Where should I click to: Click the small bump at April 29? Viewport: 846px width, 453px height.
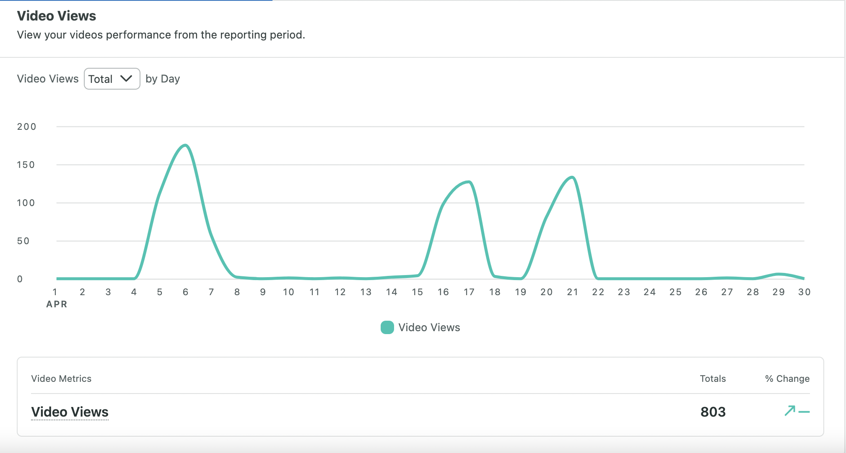point(779,274)
